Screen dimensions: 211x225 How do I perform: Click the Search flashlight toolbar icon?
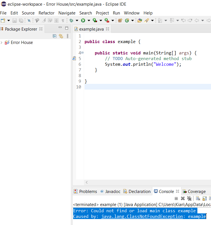click(x=147, y=20)
